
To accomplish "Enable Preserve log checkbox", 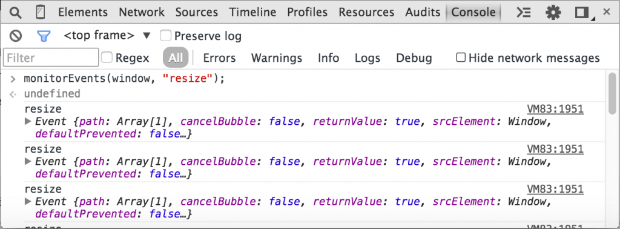I will pos(165,36).
